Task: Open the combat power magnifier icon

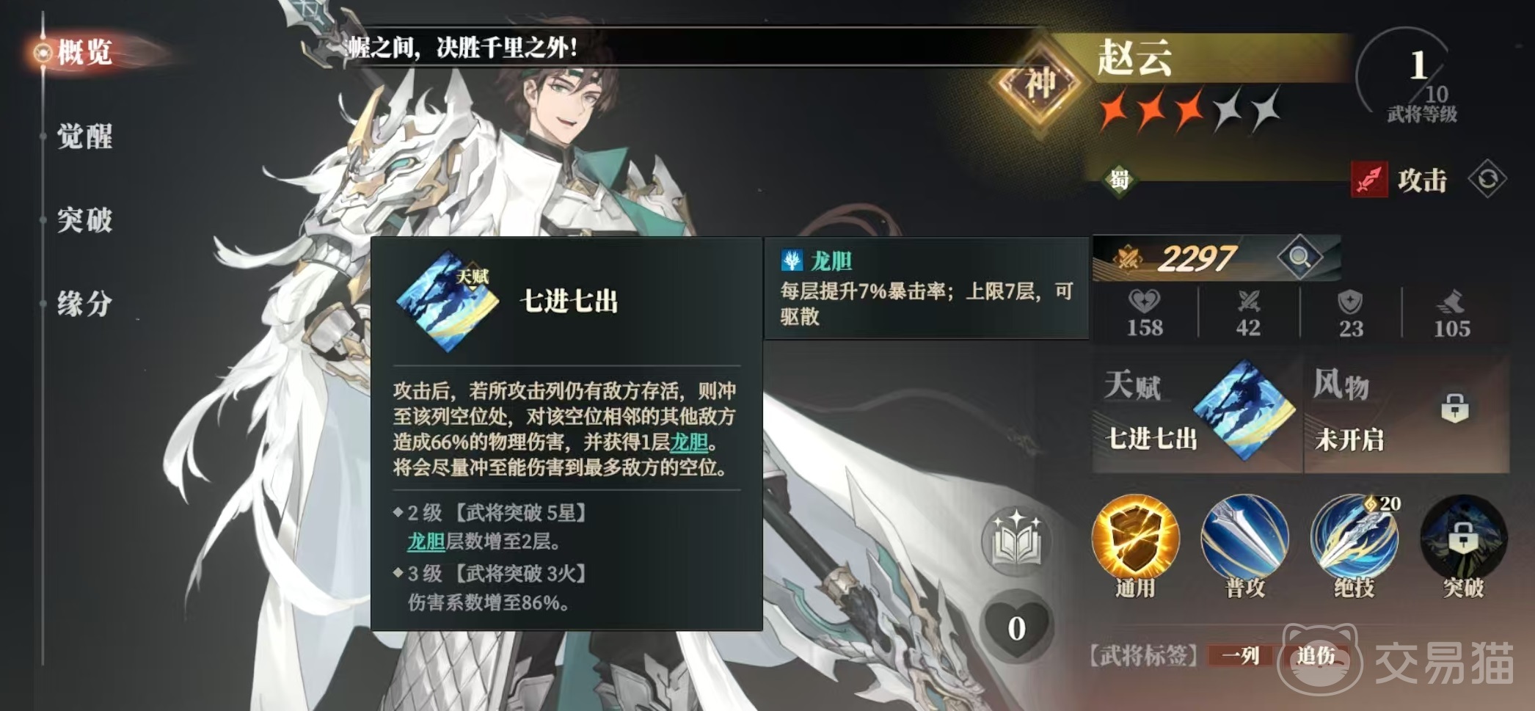Action: pos(1299,258)
